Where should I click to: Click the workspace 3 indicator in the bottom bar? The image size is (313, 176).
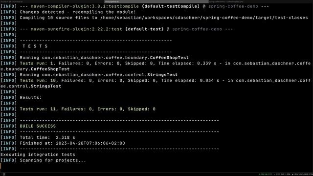point(3,174)
